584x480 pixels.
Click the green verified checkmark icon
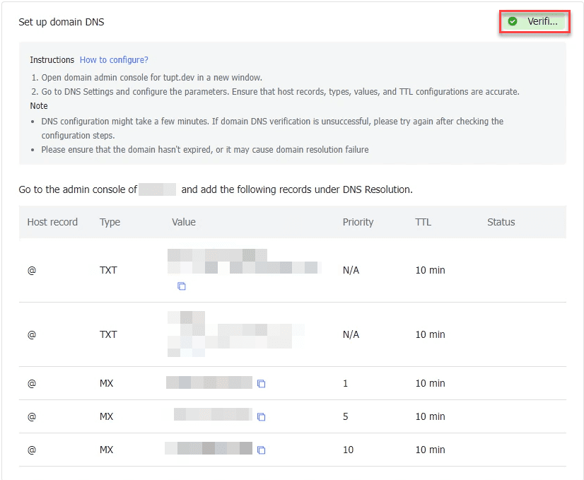(513, 22)
